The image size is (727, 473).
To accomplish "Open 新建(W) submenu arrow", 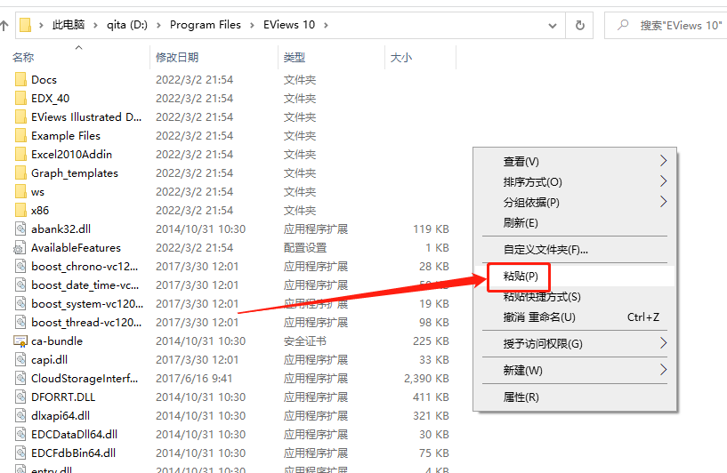I will pos(664,370).
